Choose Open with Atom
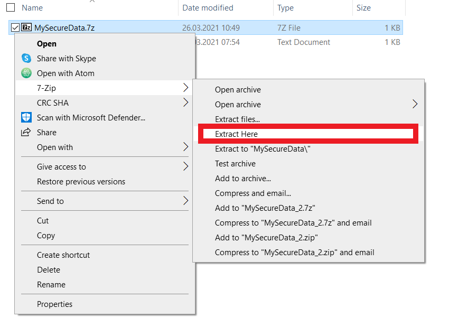Image resolution: width=449 pixels, height=327 pixels. pos(105,73)
